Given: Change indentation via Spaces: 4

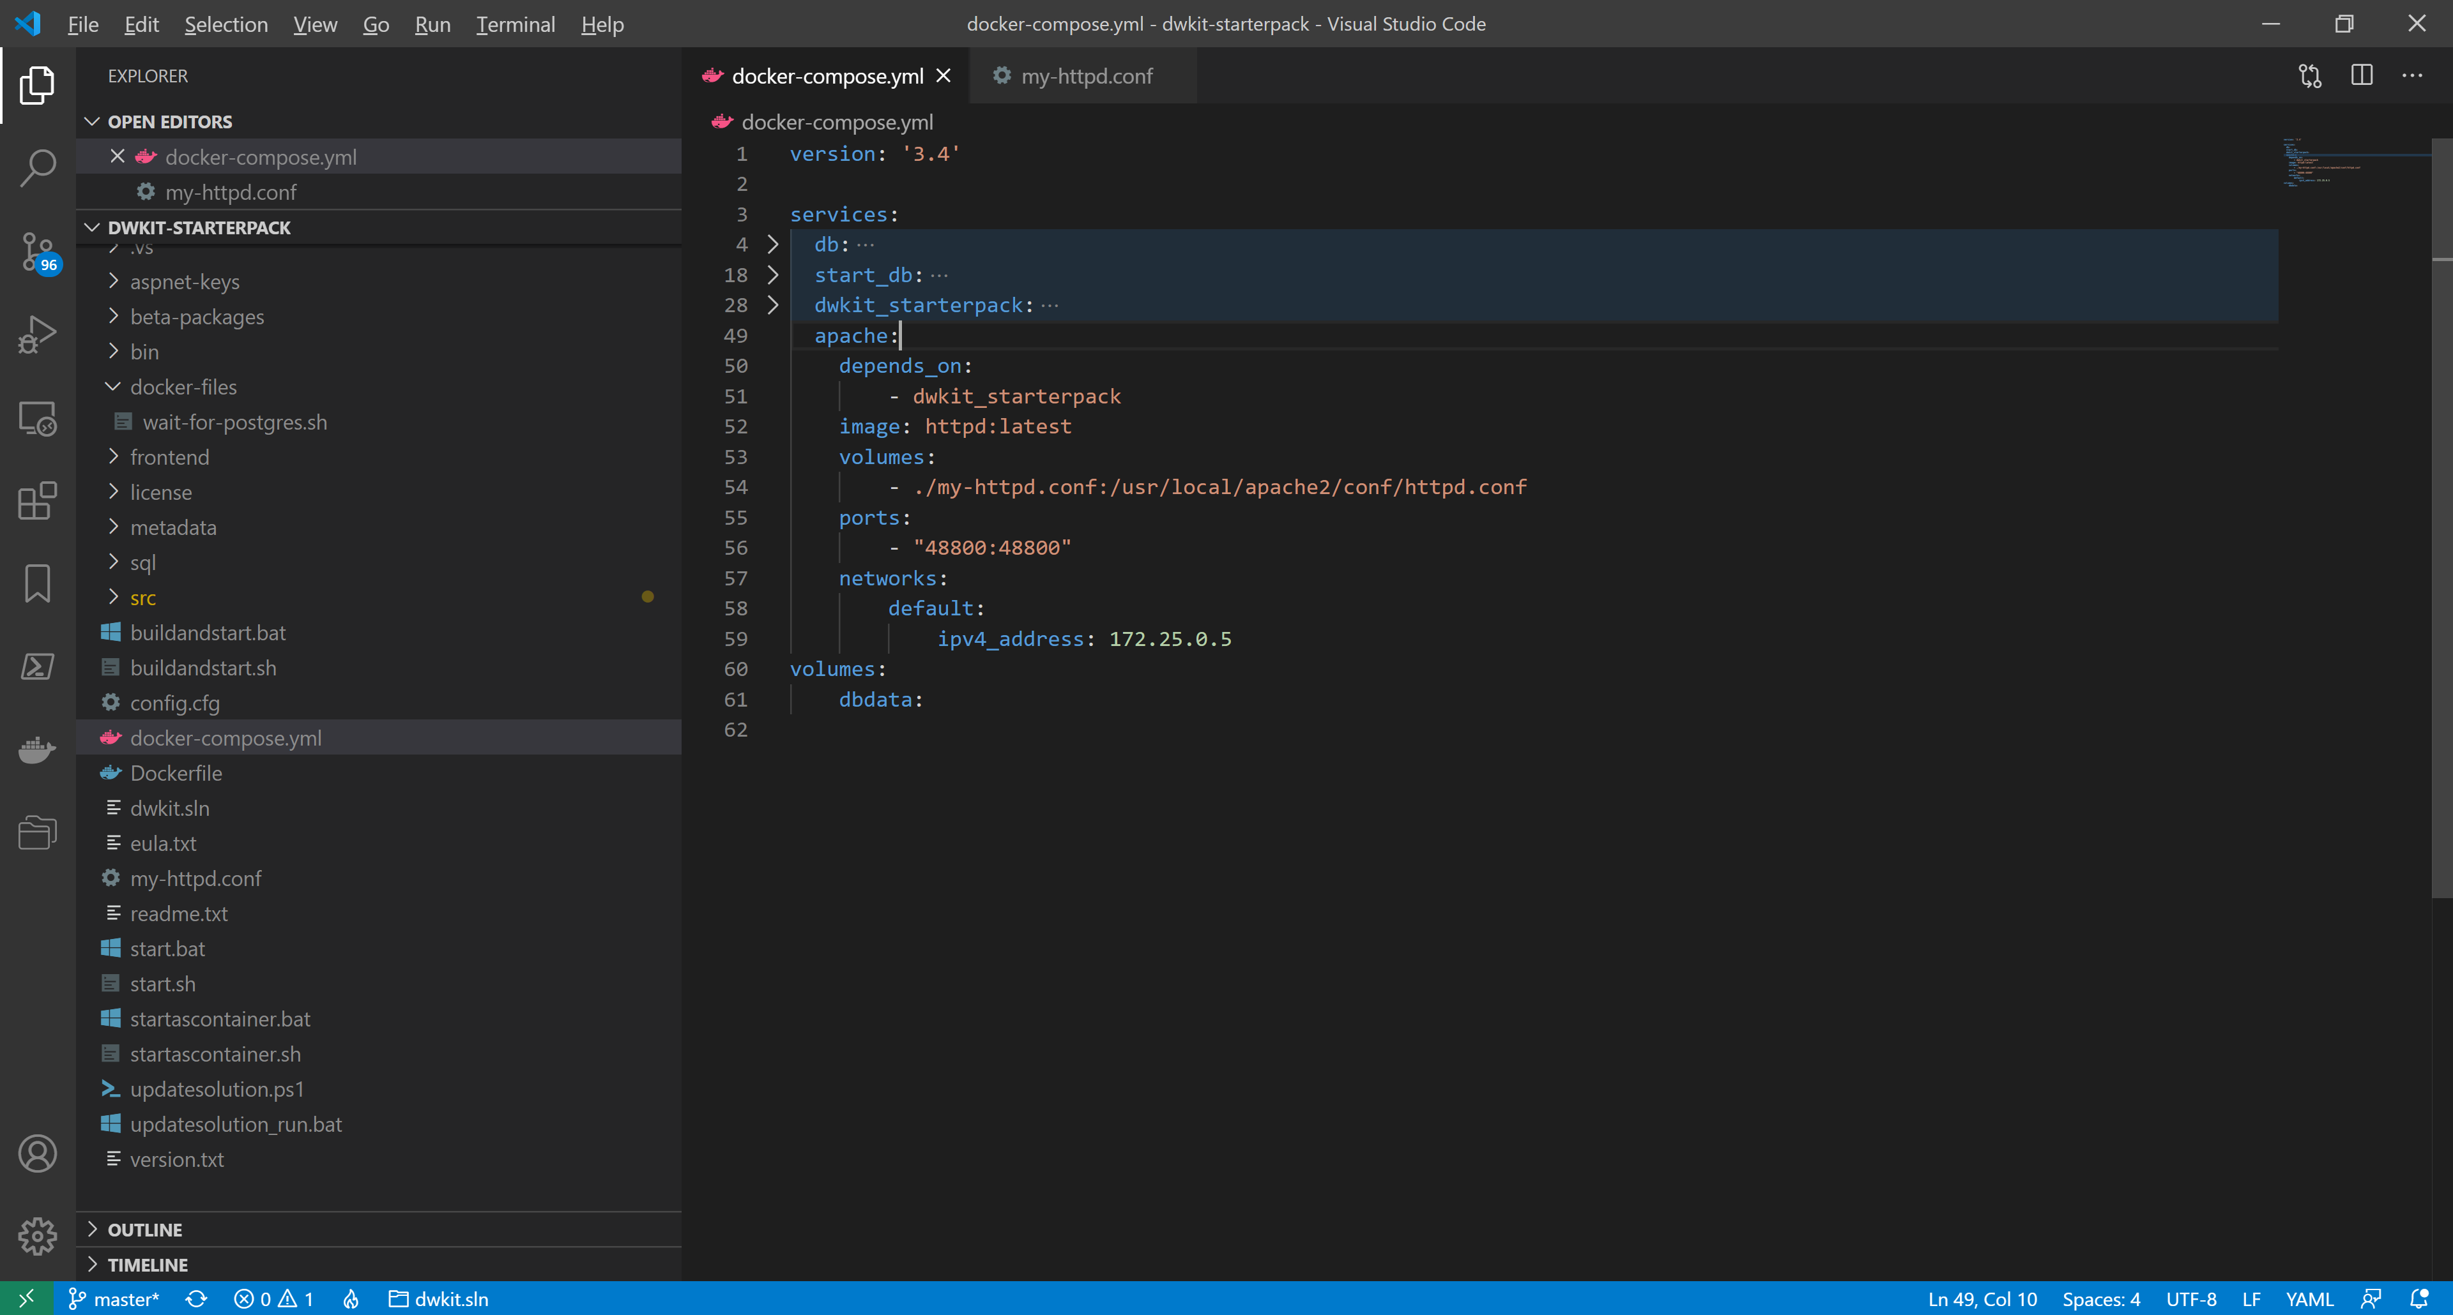Looking at the screenshot, I should click(2100, 1299).
